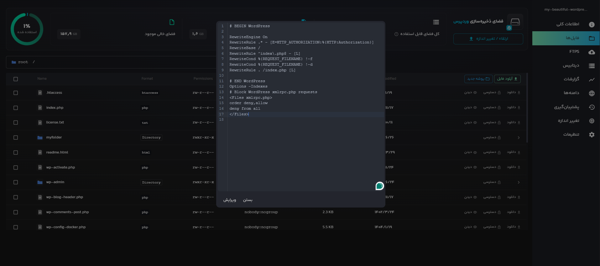The image size is (600, 266).
Task: Click بستن to close the editor dialog
Action: coord(248,200)
